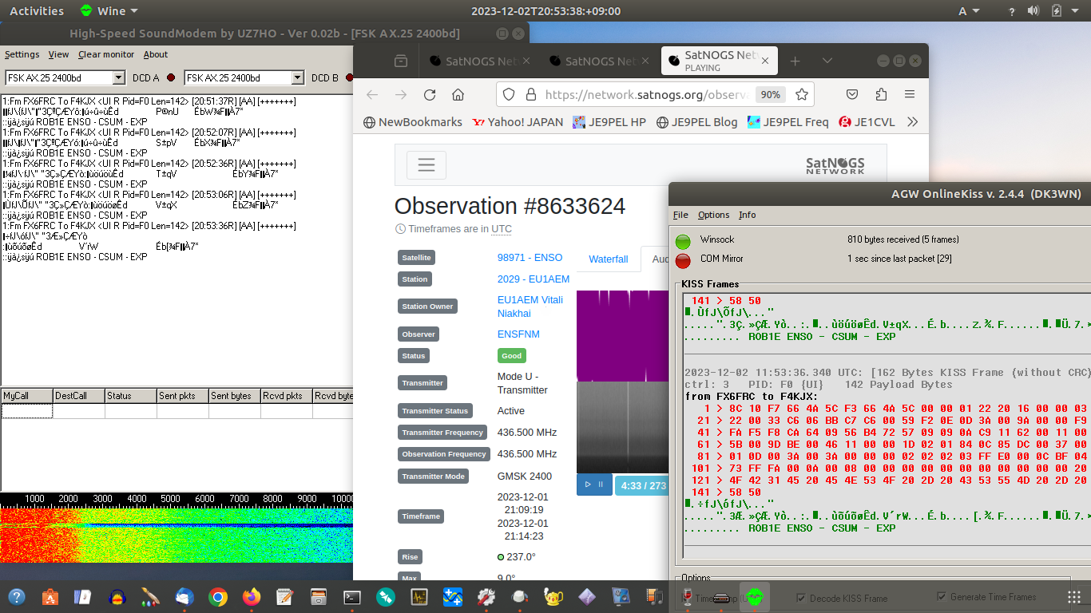Open NewBookmarks bookmark folder
The width and height of the screenshot is (1091, 613).
(412, 122)
